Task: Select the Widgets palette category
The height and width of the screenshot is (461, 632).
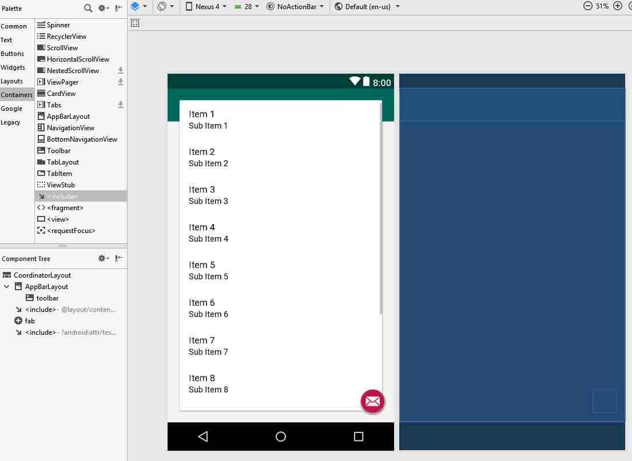Action: click(x=13, y=67)
